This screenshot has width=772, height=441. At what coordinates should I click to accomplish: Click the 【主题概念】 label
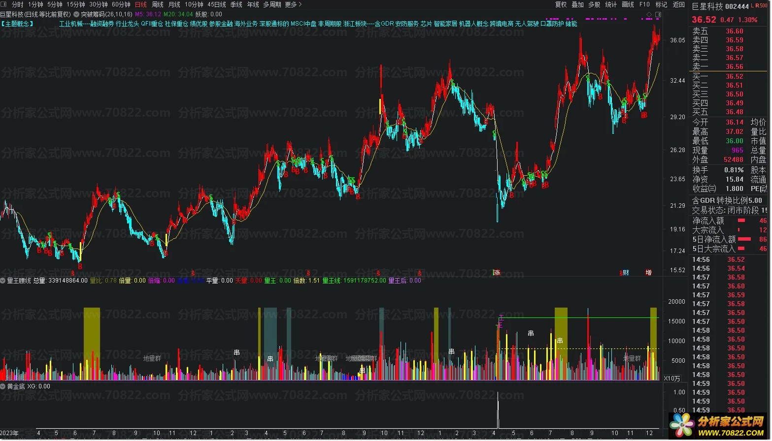point(17,24)
